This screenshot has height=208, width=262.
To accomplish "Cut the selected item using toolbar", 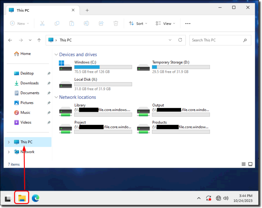I will pyautogui.click(x=43, y=23).
